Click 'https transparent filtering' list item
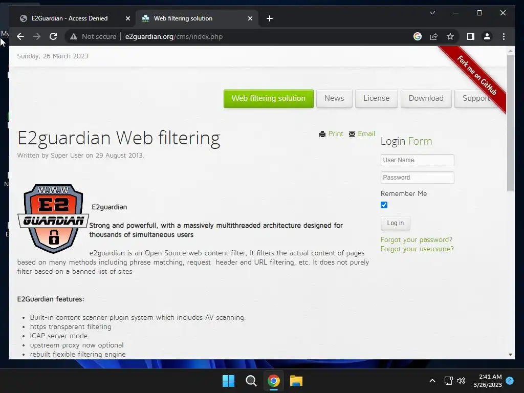524x393 pixels. point(71,327)
